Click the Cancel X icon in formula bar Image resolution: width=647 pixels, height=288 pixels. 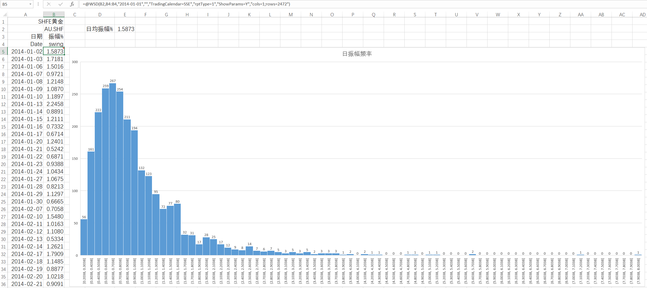[x=49, y=4]
